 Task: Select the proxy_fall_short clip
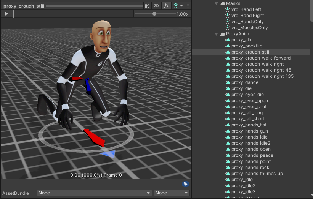pos(248,119)
